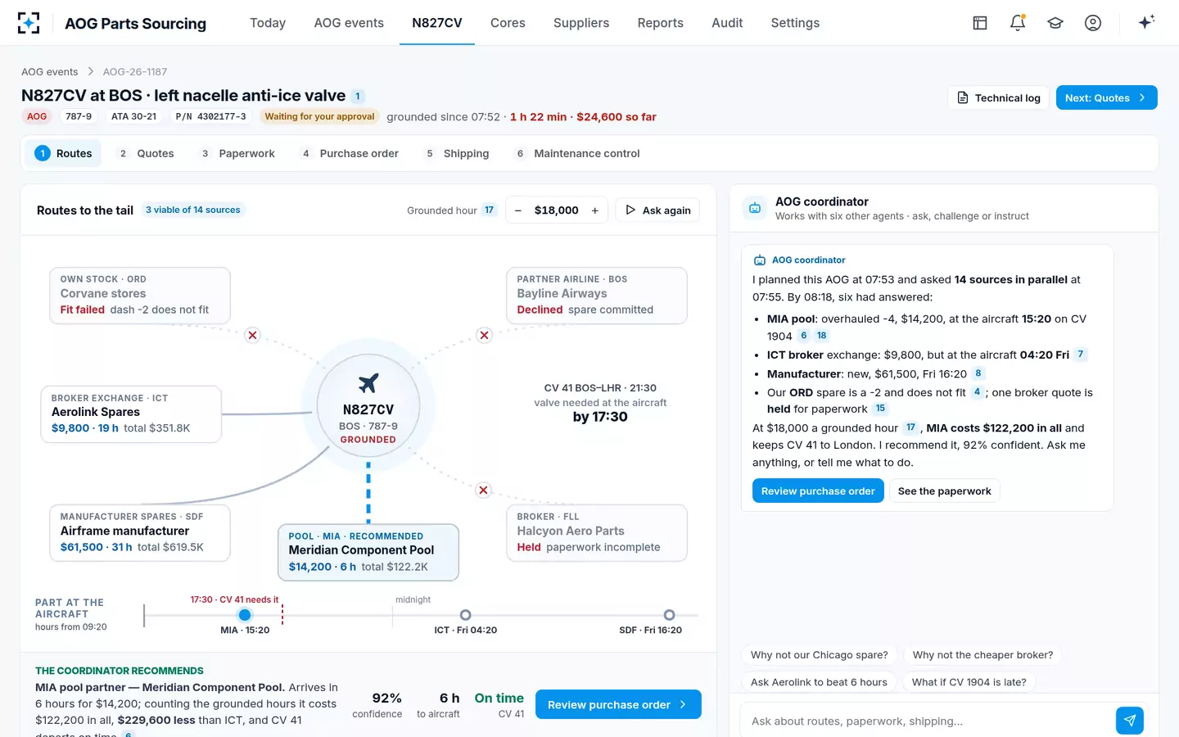Screen dimensions: 1179x737
Task: Click the Ask again button
Action: (x=657, y=210)
